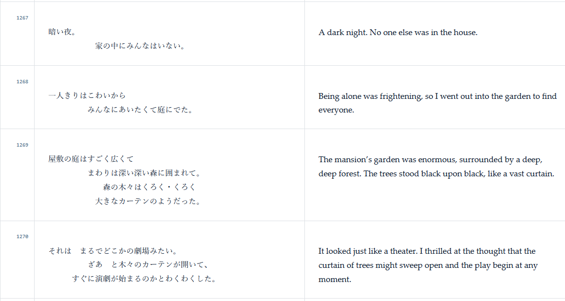This screenshot has width=565, height=301.
Task: Click the line 一人きりはこわいから
Action: pyautogui.click(x=87, y=95)
